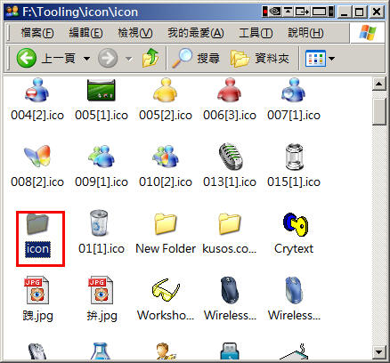390x363 pixels.
Task: Select the Crytext key icon
Action: pos(296,224)
